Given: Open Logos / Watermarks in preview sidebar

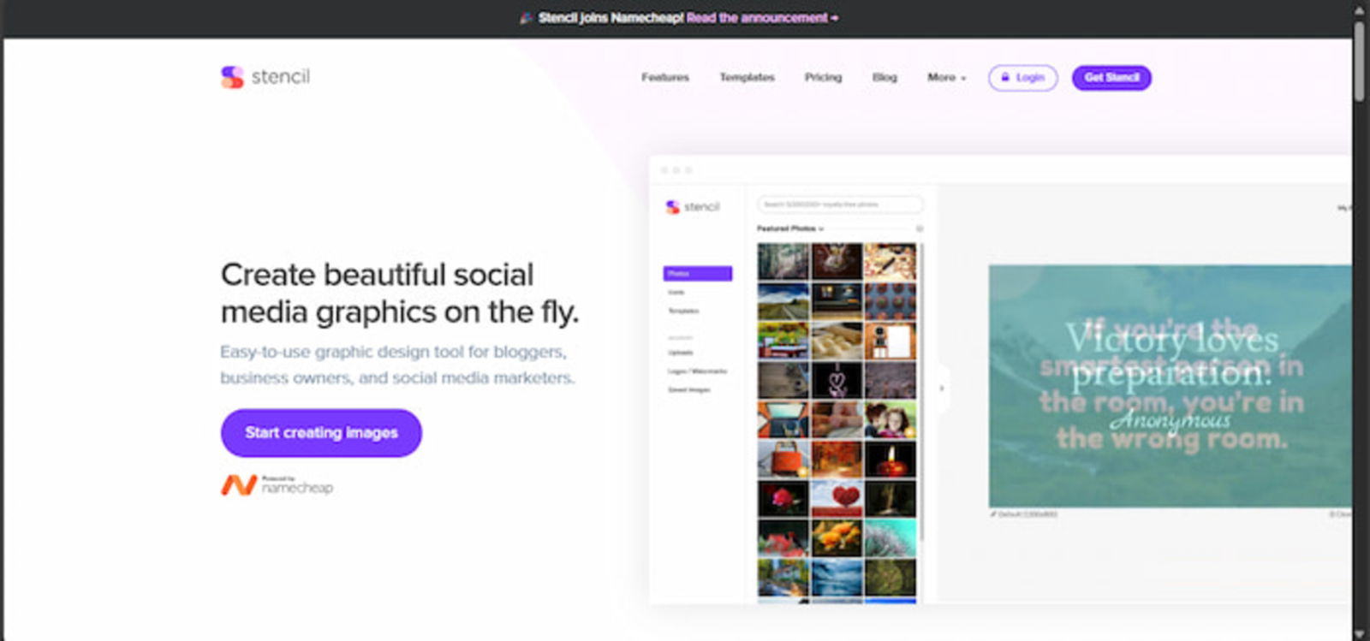Looking at the screenshot, I should coord(697,371).
